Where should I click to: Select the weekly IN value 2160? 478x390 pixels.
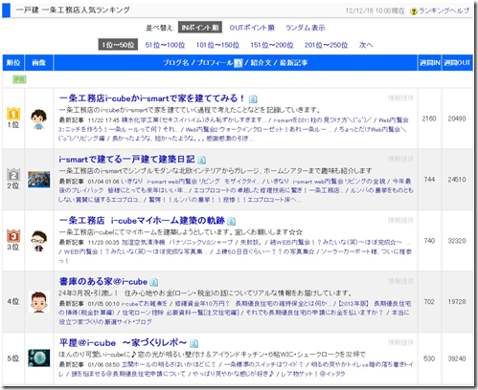point(429,119)
